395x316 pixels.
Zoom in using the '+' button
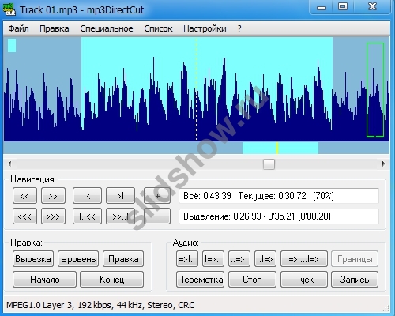coord(157,196)
